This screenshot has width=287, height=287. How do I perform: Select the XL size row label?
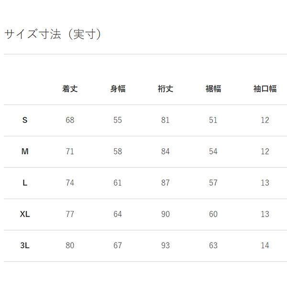(x=25, y=214)
